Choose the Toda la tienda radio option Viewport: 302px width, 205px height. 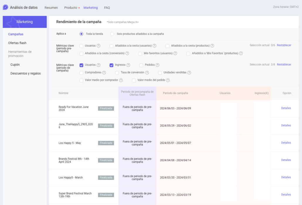pyautogui.click(x=82, y=34)
